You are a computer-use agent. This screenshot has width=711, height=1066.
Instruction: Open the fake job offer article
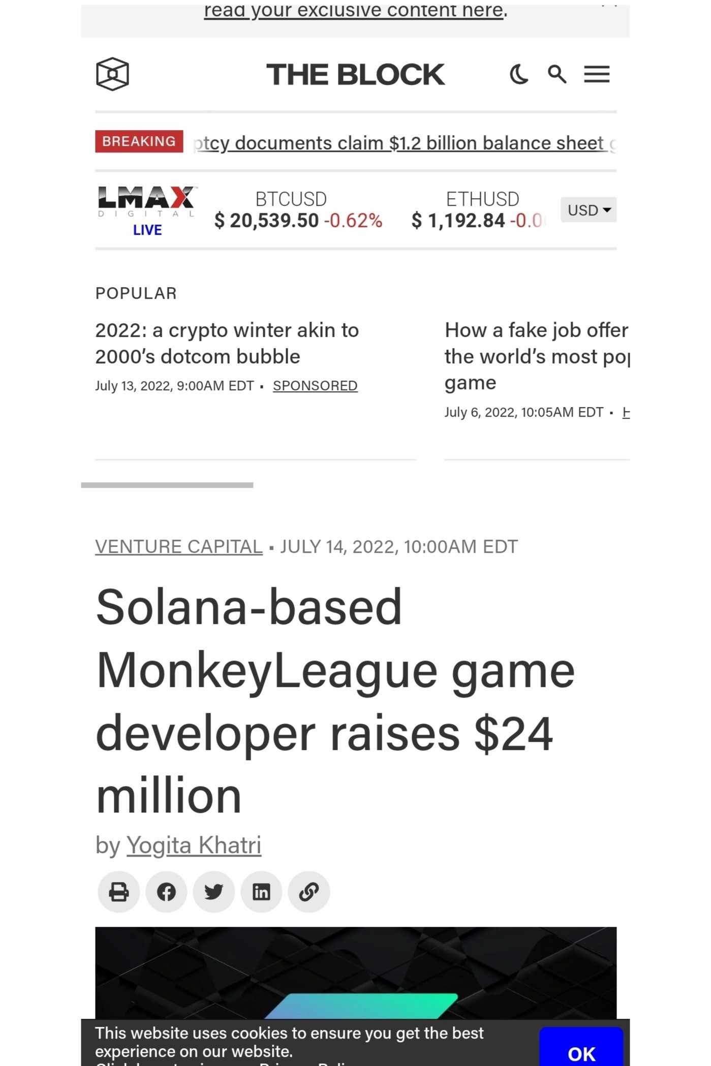(537, 356)
